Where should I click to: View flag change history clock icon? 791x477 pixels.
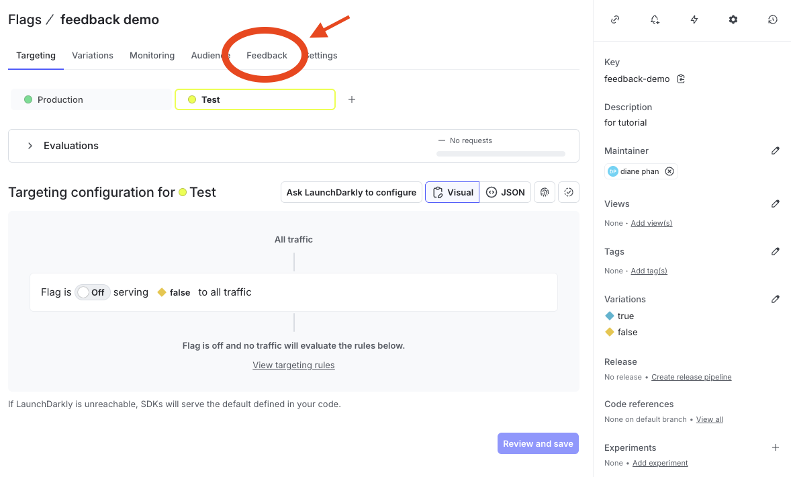[772, 19]
